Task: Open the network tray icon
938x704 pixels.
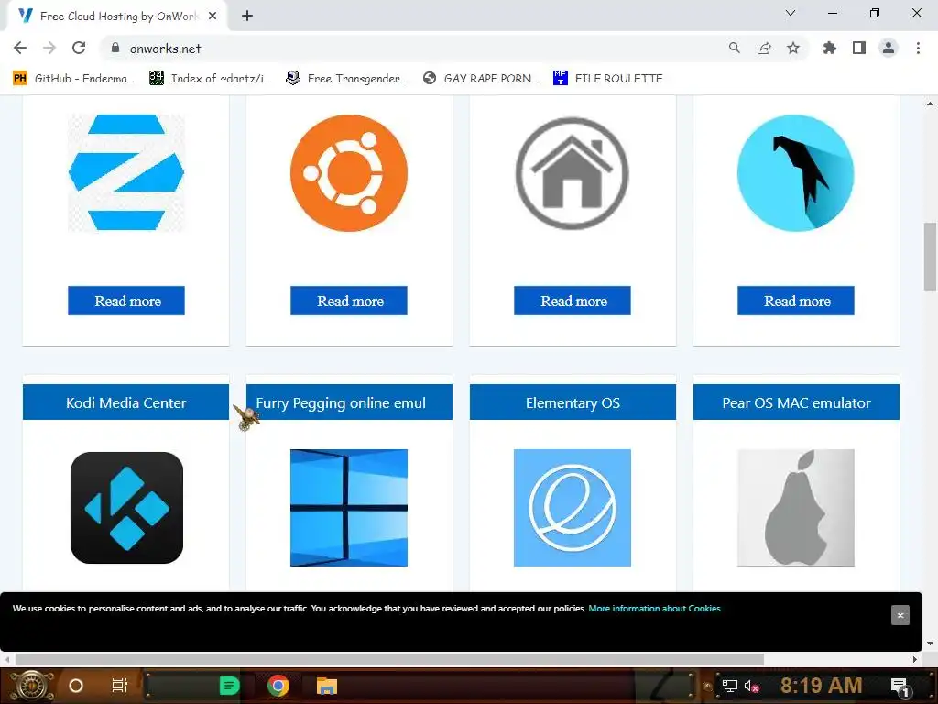Action: 730,686
